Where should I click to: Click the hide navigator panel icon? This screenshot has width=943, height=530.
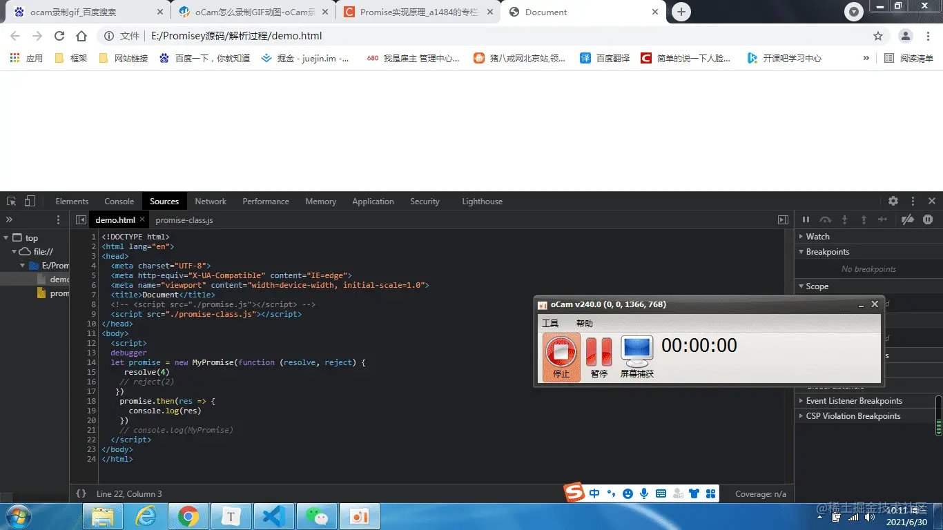point(81,220)
